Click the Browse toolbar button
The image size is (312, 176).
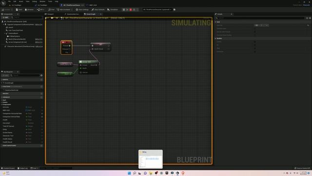point(29,10)
